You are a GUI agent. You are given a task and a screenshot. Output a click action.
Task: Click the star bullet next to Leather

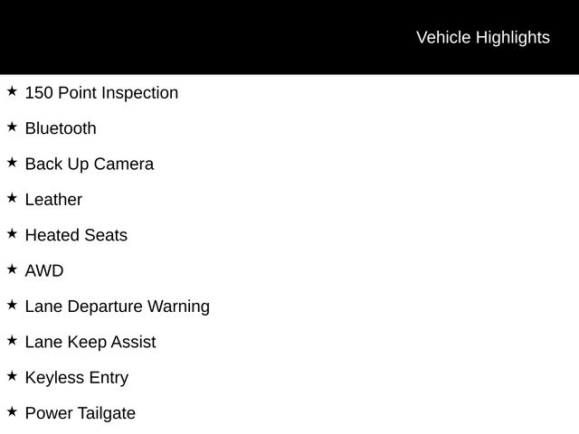coord(12,198)
